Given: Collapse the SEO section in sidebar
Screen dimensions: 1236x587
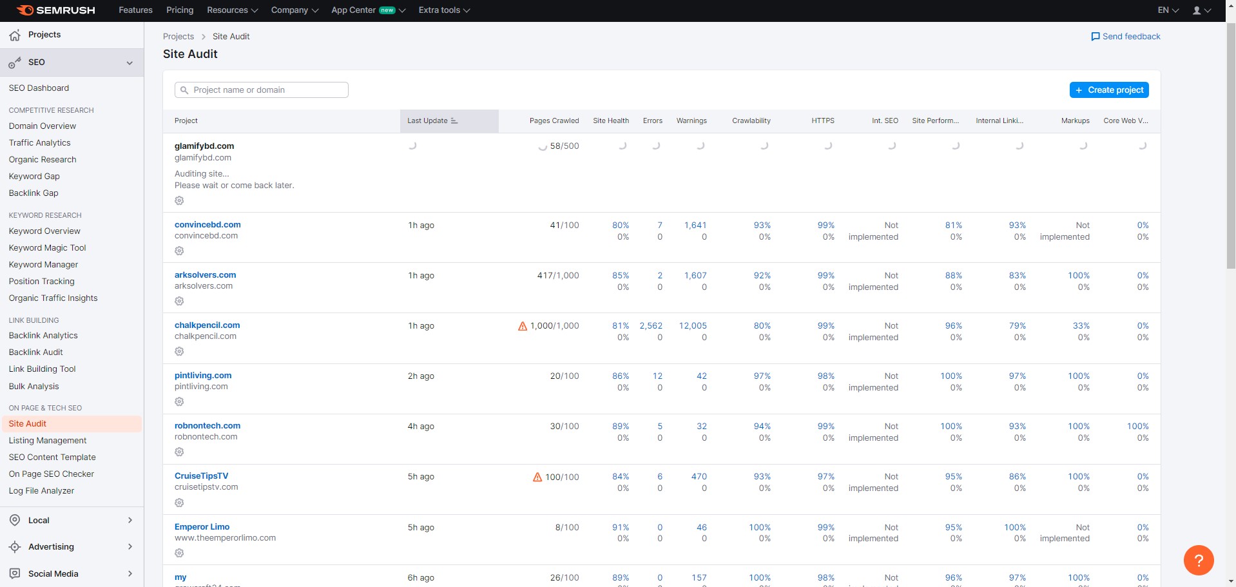Looking at the screenshot, I should point(130,63).
